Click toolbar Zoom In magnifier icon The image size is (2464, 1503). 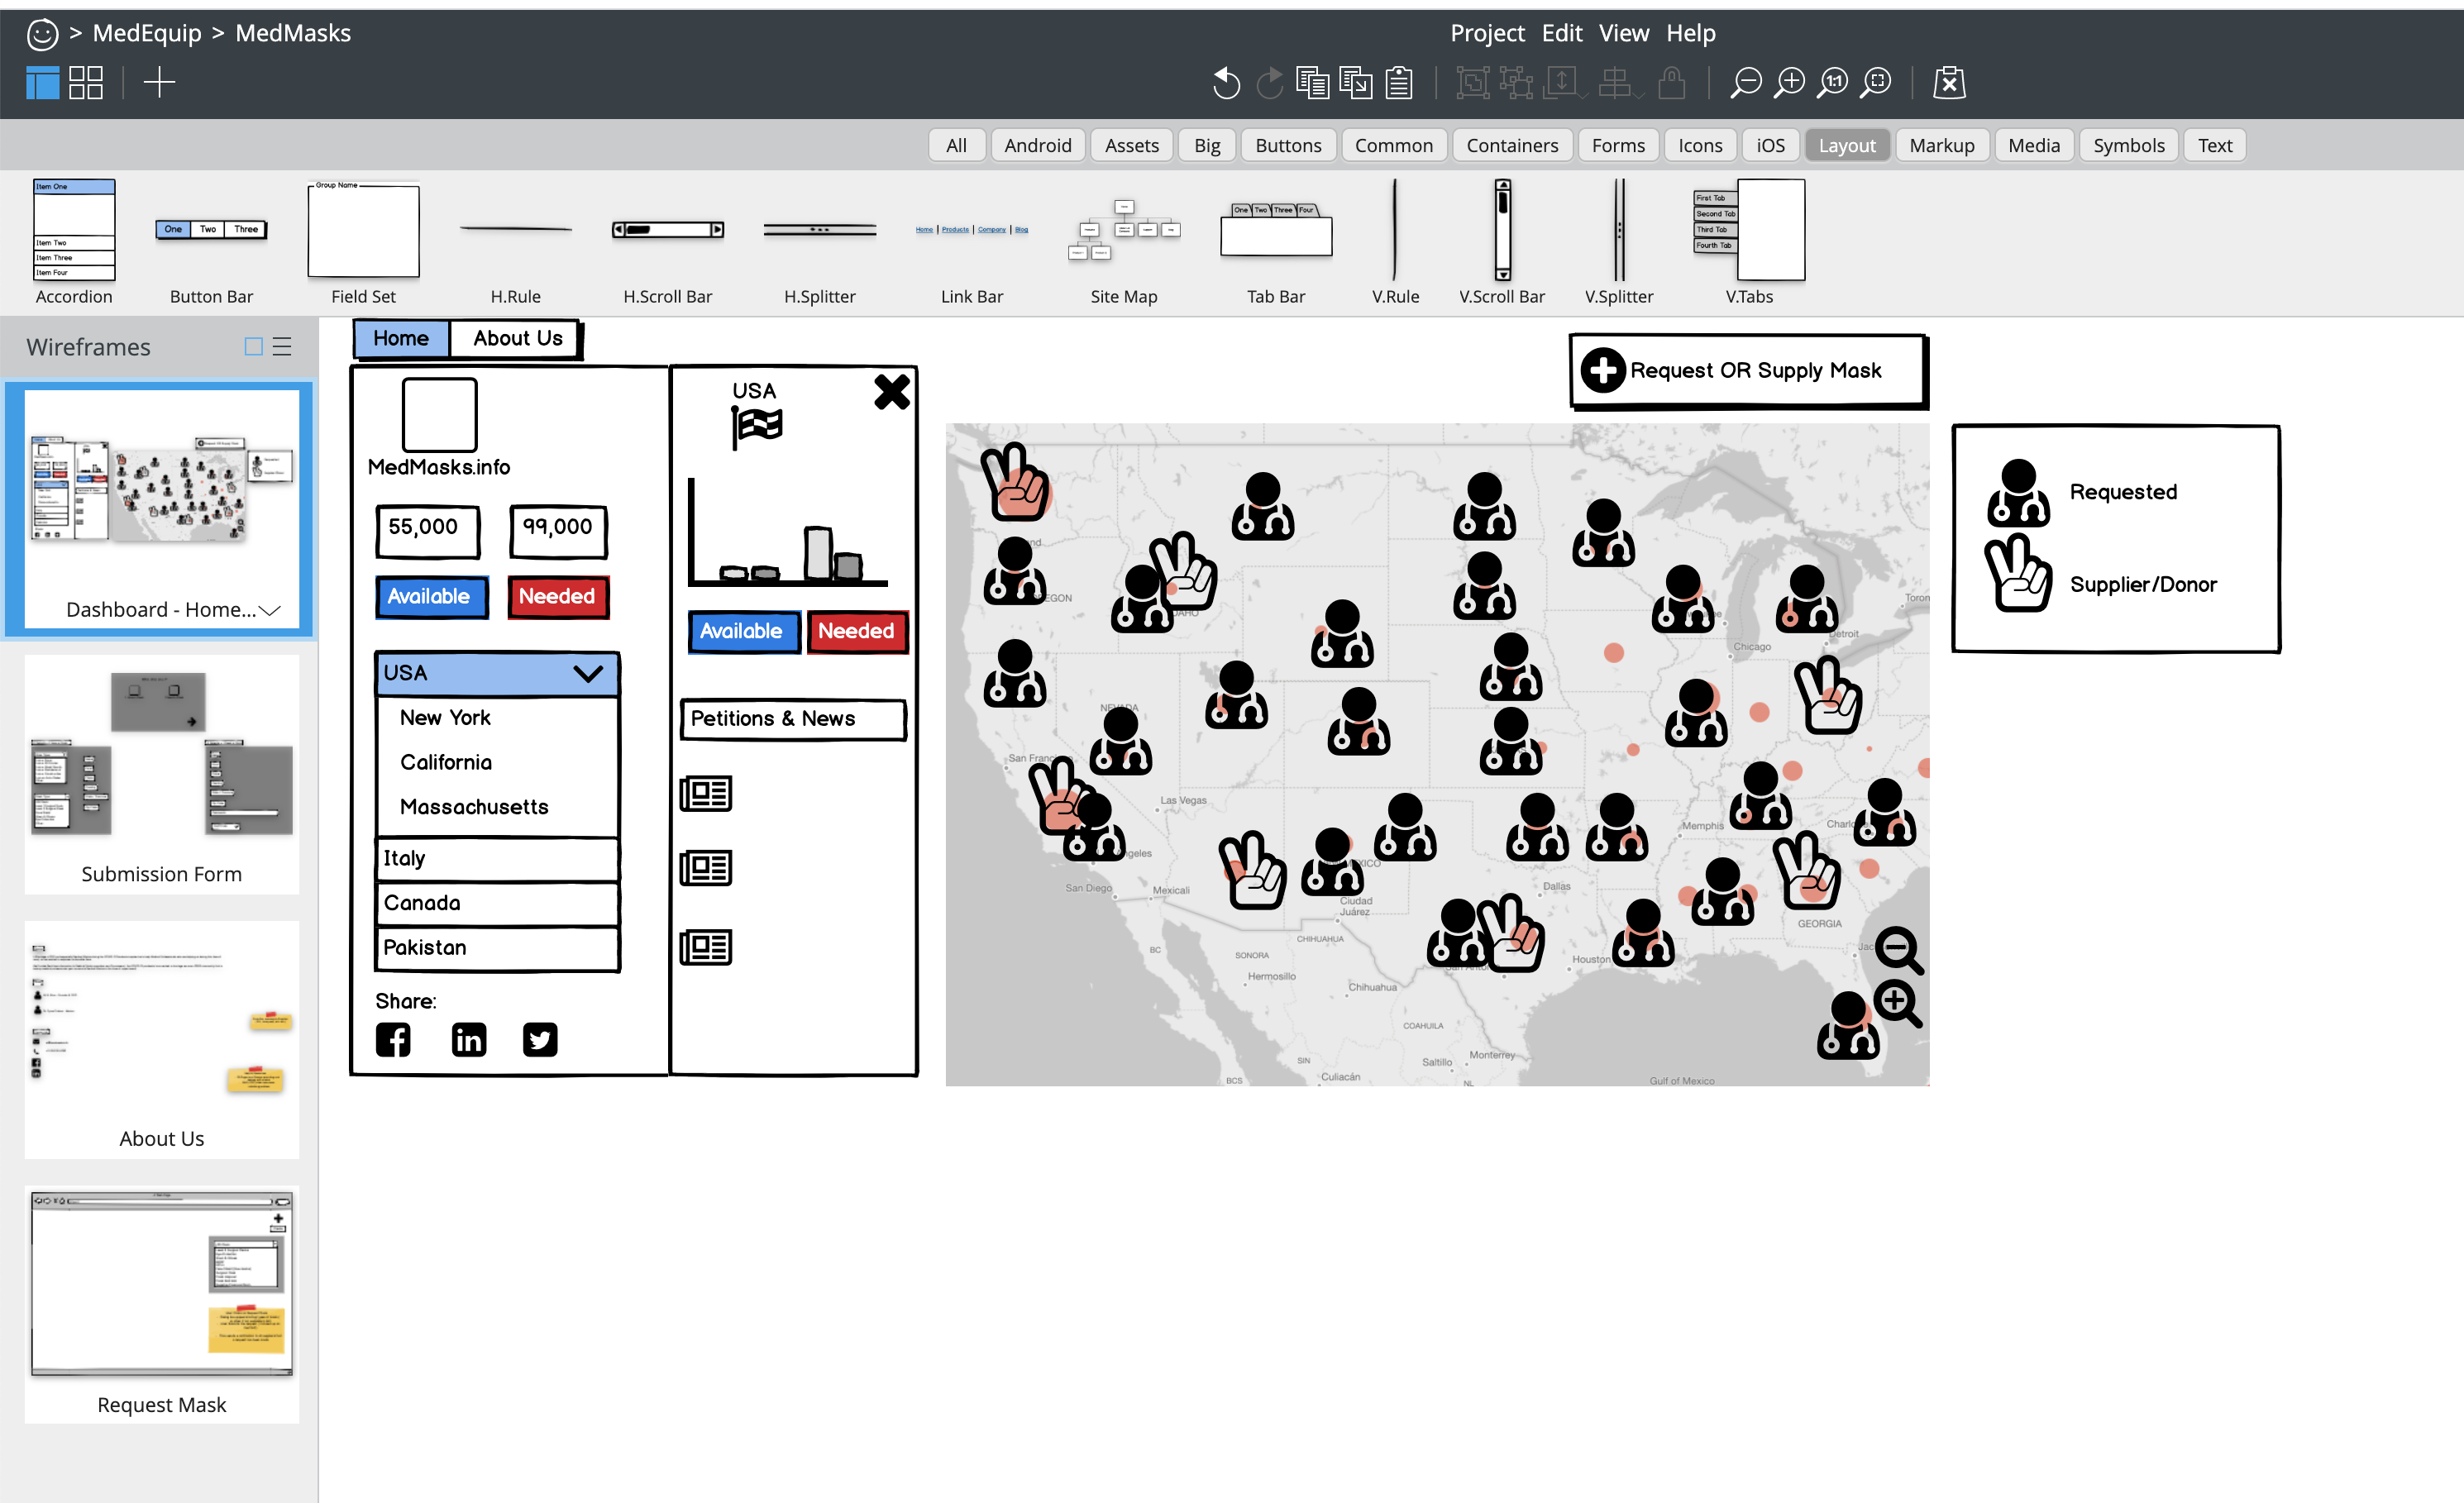[x=1789, y=83]
